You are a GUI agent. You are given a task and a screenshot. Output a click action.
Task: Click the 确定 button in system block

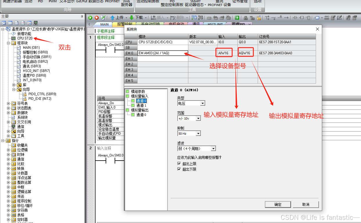(x=278, y=204)
